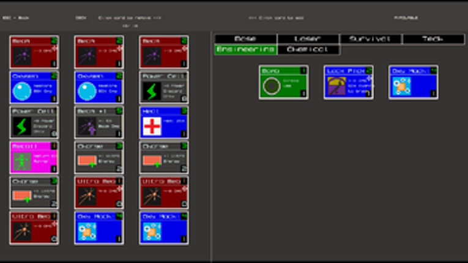Remove the Power Cell card above Recall
The height and width of the screenshot is (263, 468).
[x=34, y=122]
